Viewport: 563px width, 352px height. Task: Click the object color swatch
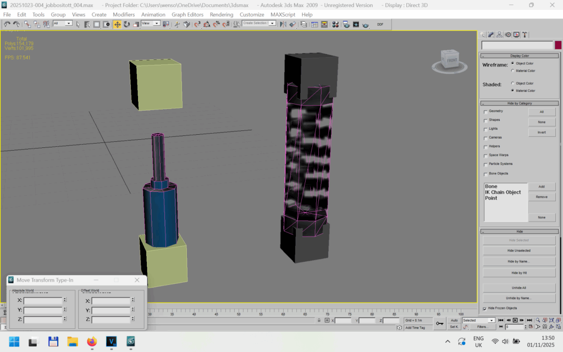click(x=559, y=45)
